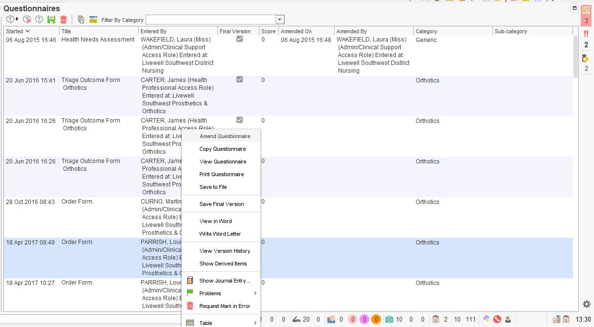Image resolution: width=594 pixels, height=327 pixels.
Task: Expand the Problems submenu
Action: [x=221, y=293]
